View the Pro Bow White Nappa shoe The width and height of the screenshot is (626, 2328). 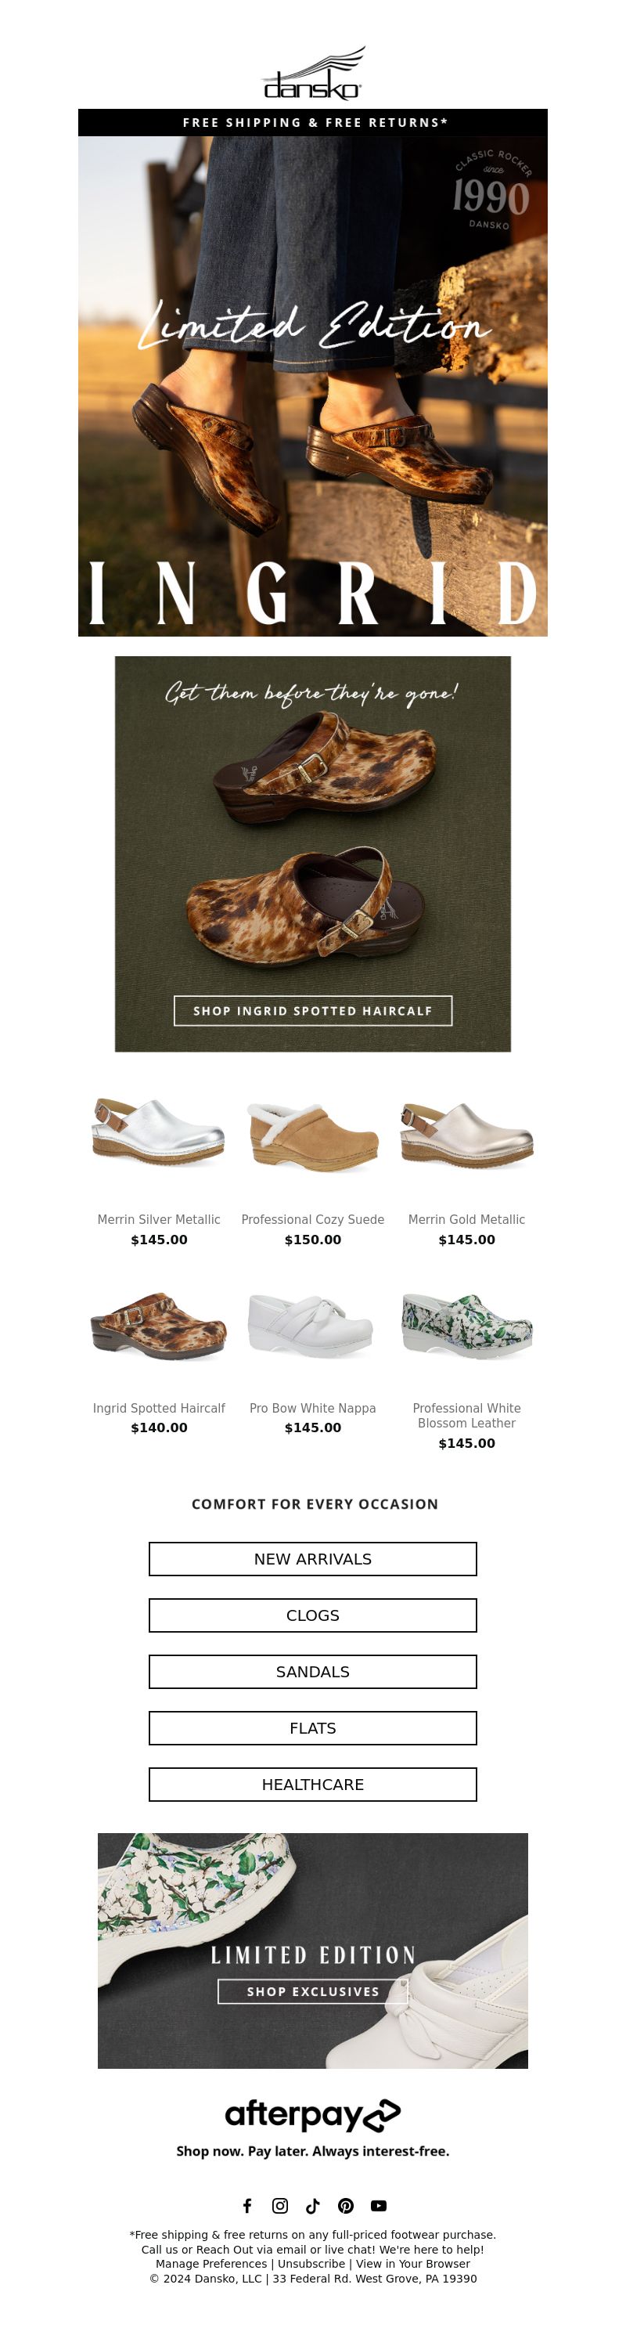click(x=312, y=1325)
